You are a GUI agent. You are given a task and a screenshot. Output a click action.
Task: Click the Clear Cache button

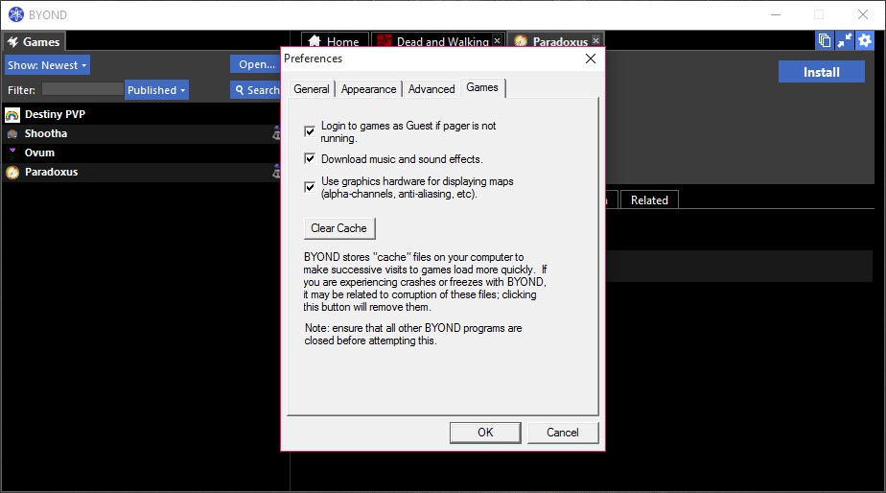click(339, 228)
